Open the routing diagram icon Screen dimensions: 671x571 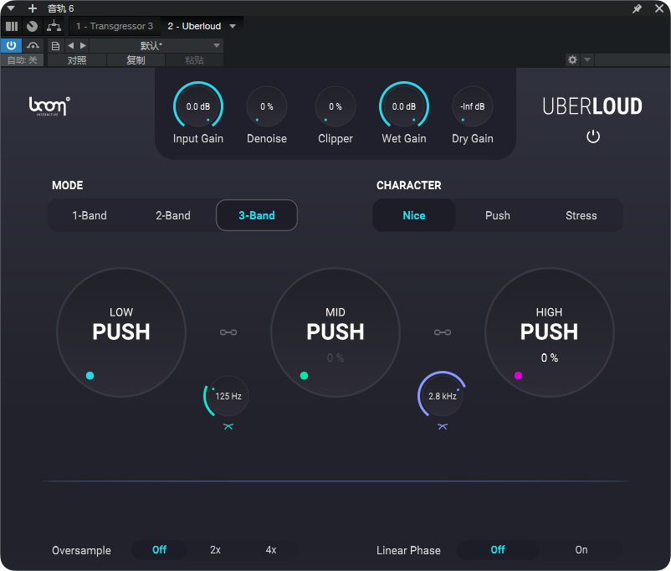[54, 27]
